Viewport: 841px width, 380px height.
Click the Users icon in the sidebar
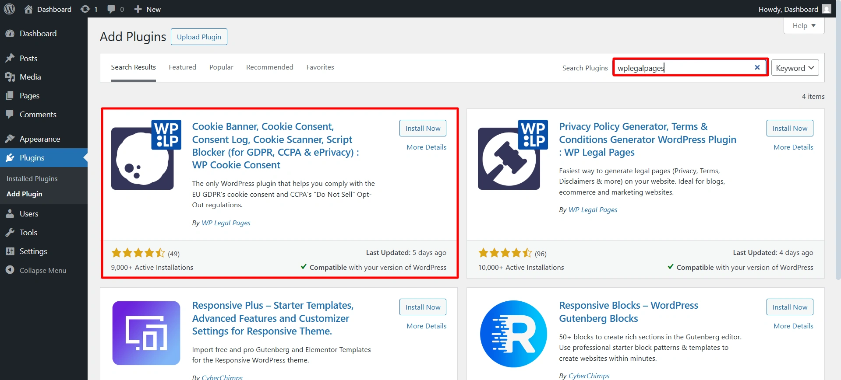[x=10, y=214]
